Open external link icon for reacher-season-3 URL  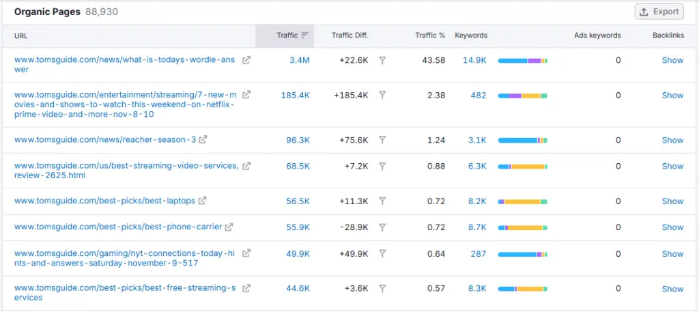pyautogui.click(x=203, y=140)
